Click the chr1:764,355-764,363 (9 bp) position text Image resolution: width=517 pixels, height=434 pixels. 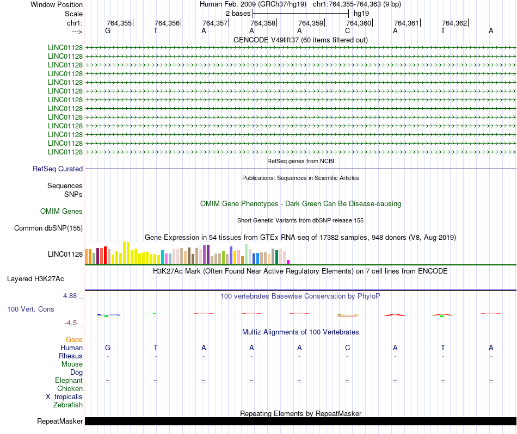click(357, 4)
